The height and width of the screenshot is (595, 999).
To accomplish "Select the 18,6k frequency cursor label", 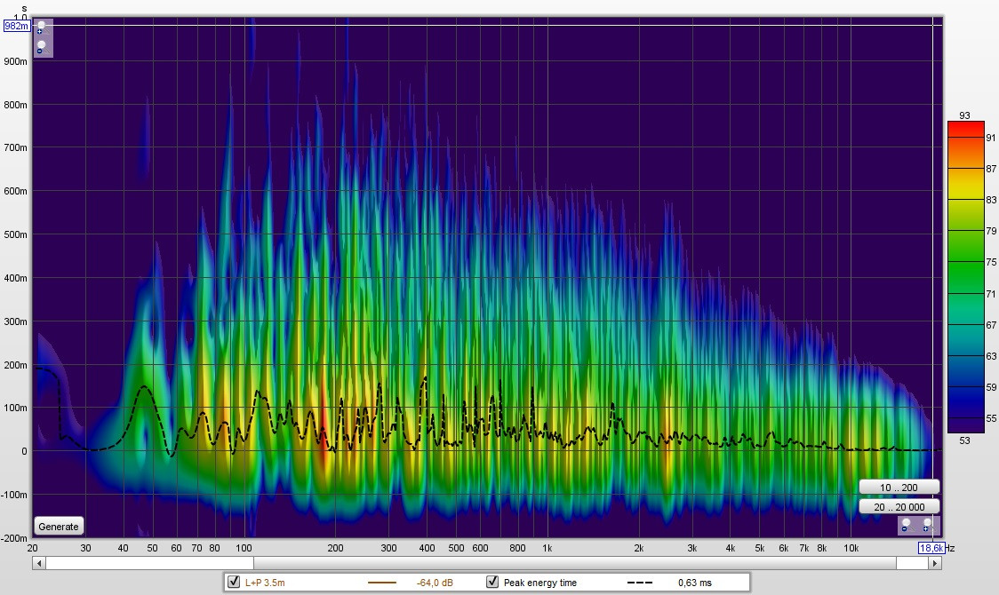I will point(930,549).
